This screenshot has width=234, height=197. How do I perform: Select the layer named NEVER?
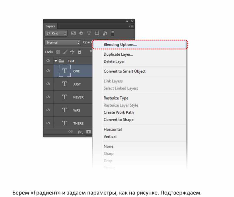78,97
